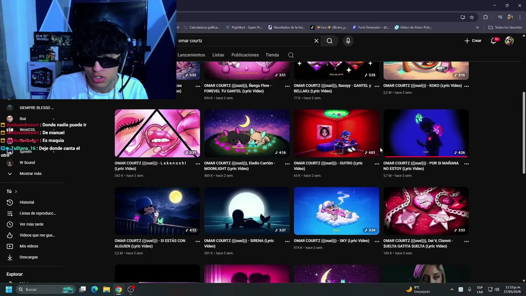Screen dimensions: 526x296
Task: Open options for SI ESTÁS CON ALGUIEN video
Action: pyautogui.click(x=198, y=241)
